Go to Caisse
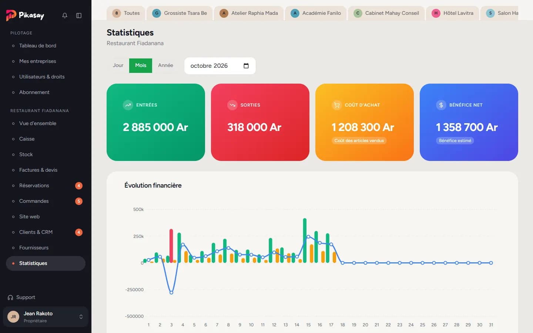This screenshot has height=333, width=533. [46, 139]
